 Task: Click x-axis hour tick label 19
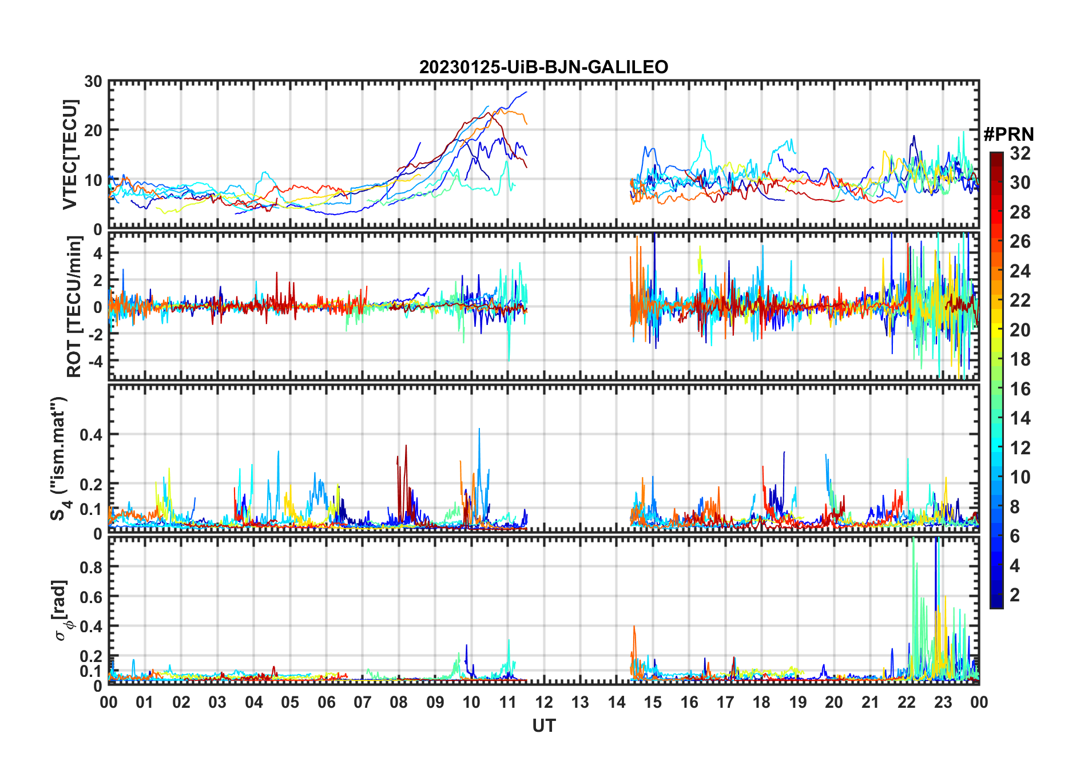pos(798,702)
